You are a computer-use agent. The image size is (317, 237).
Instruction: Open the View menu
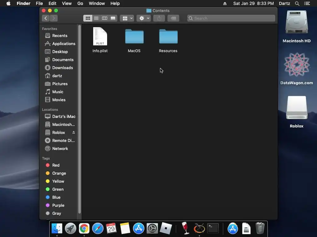[x=67, y=3]
